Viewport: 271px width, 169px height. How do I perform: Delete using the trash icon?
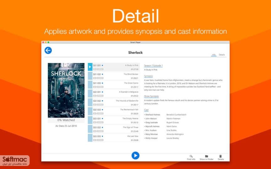click(221, 157)
